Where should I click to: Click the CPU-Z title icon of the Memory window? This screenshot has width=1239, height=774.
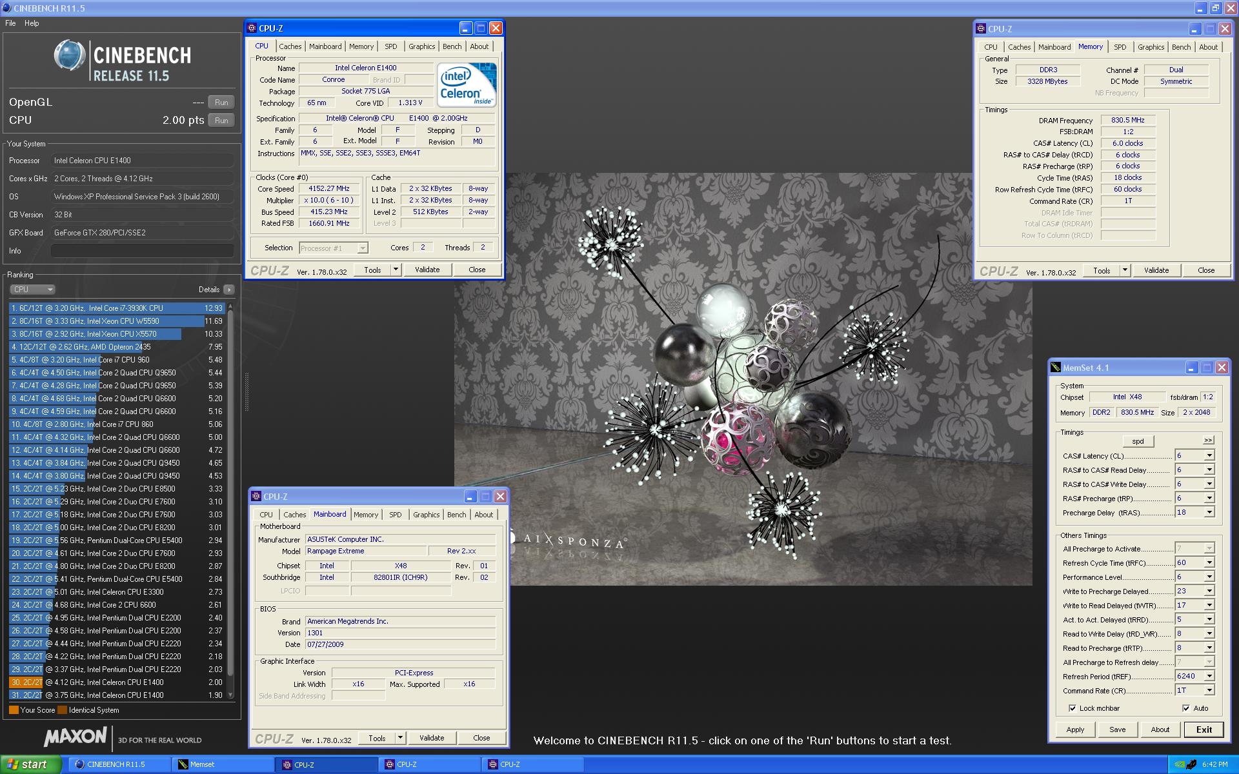point(981,29)
